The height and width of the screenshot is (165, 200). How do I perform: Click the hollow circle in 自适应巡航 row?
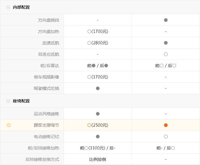(166, 55)
